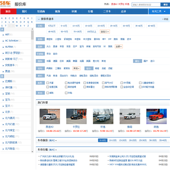
Task: Open the 评测 navigation tab
Action: (x=74, y=11)
